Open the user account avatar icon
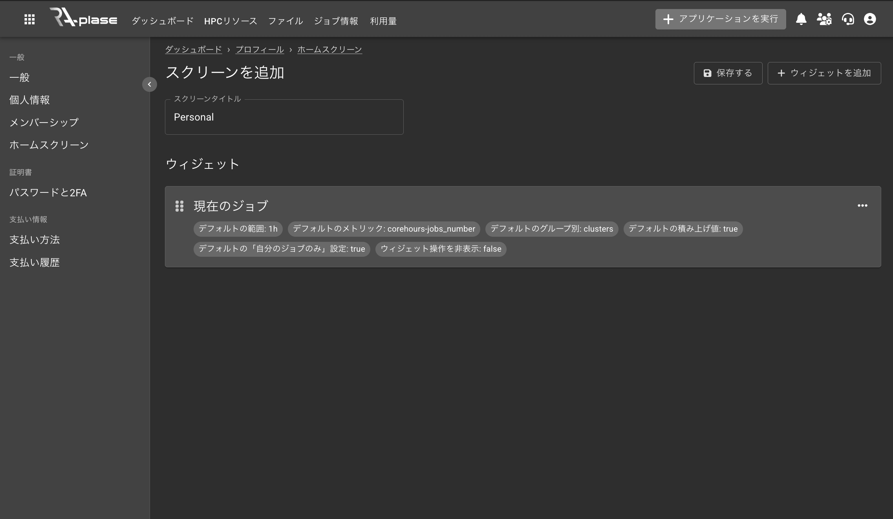 (870, 19)
